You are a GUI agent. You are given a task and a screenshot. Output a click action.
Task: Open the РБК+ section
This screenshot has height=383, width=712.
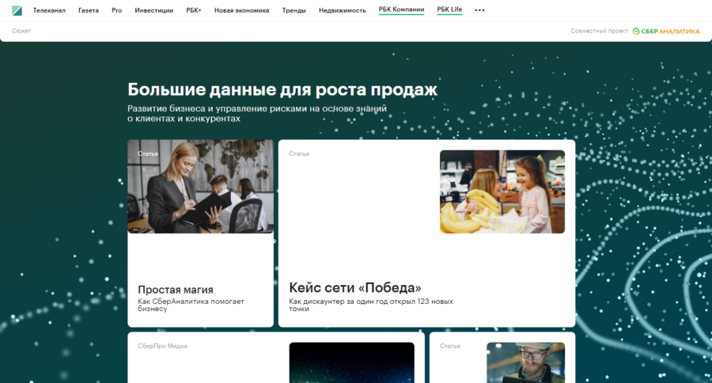[194, 10]
